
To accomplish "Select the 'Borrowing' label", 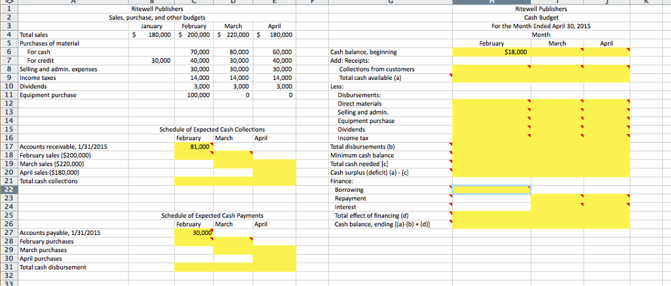I will pos(349,190).
